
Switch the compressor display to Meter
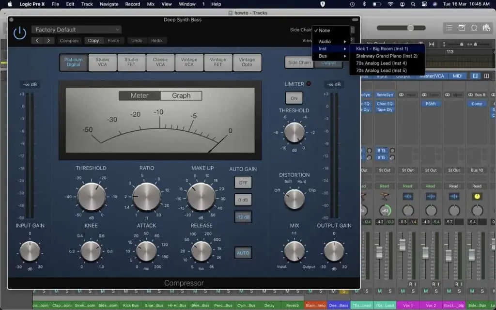point(139,95)
